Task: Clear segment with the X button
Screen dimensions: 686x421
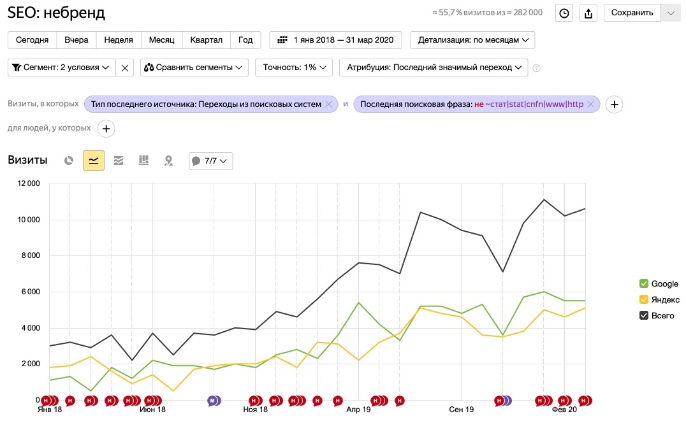Action: click(125, 68)
